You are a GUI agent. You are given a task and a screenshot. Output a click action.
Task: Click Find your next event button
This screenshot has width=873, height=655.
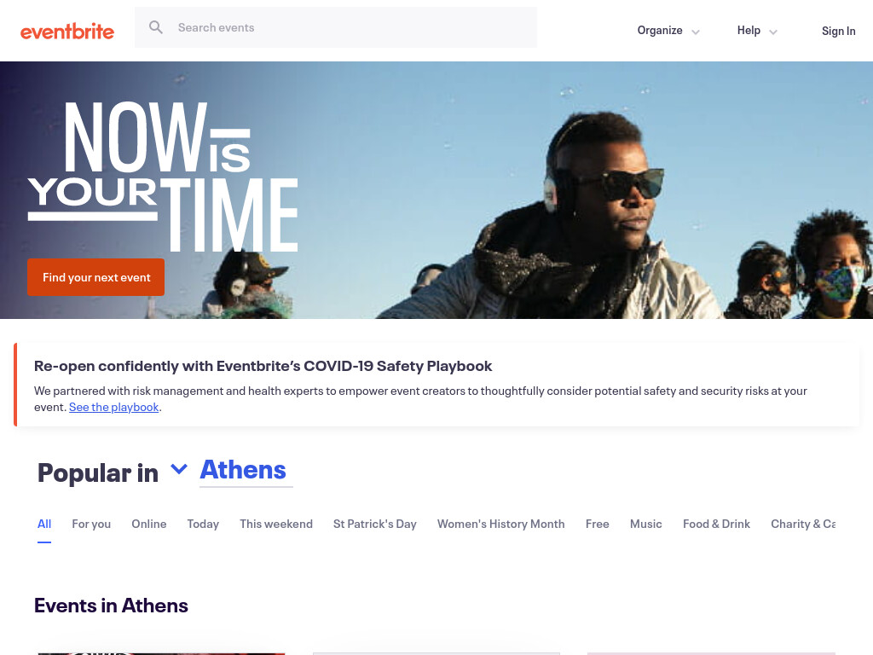coord(95,277)
